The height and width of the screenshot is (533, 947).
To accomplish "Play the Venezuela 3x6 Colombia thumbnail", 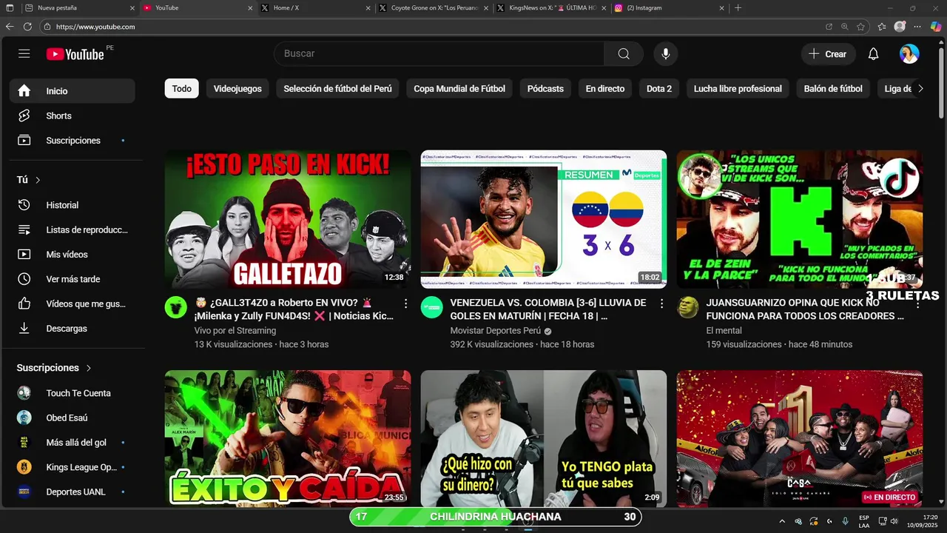I will tap(544, 219).
